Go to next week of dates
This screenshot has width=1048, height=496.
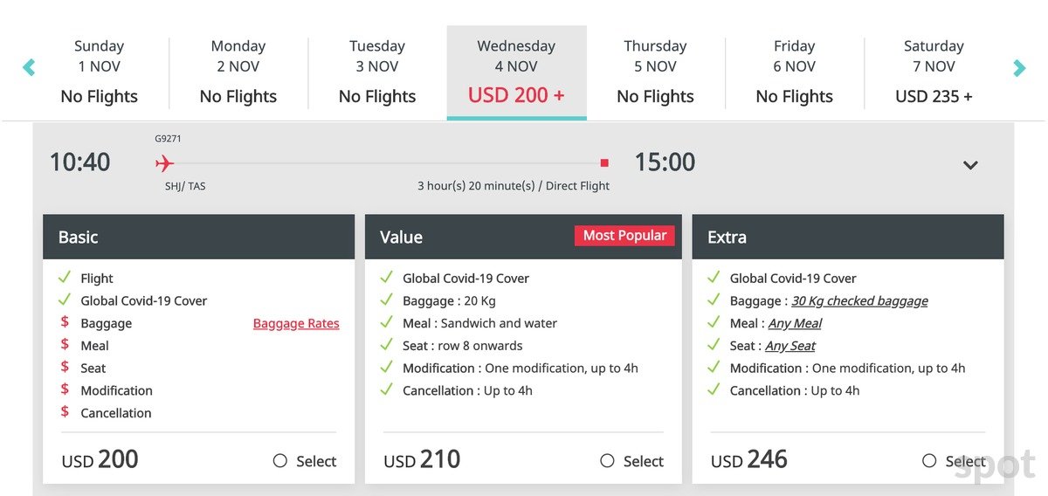1019,67
